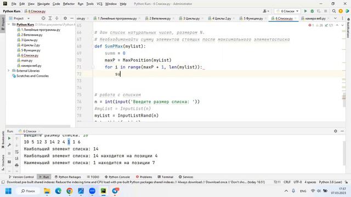Click Collapse All icon in Project panel
This screenshot has height=197, width=351.
tap(56, 18)
